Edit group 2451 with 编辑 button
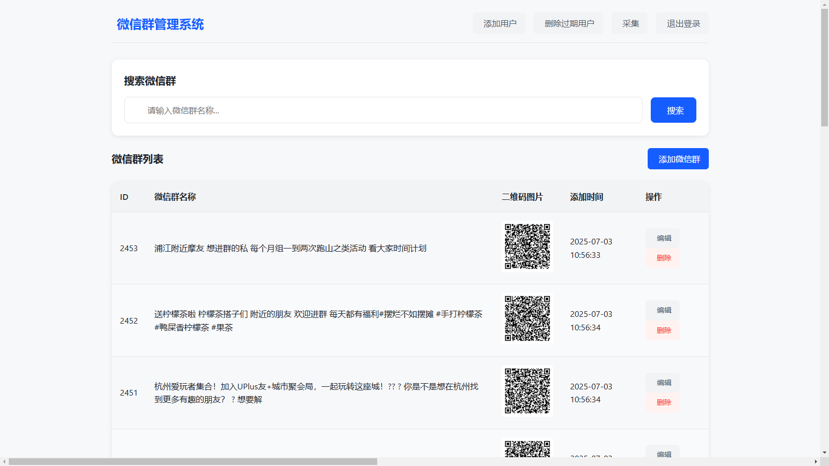The width and height of the screenshot is (829, 466). [663, 383]
